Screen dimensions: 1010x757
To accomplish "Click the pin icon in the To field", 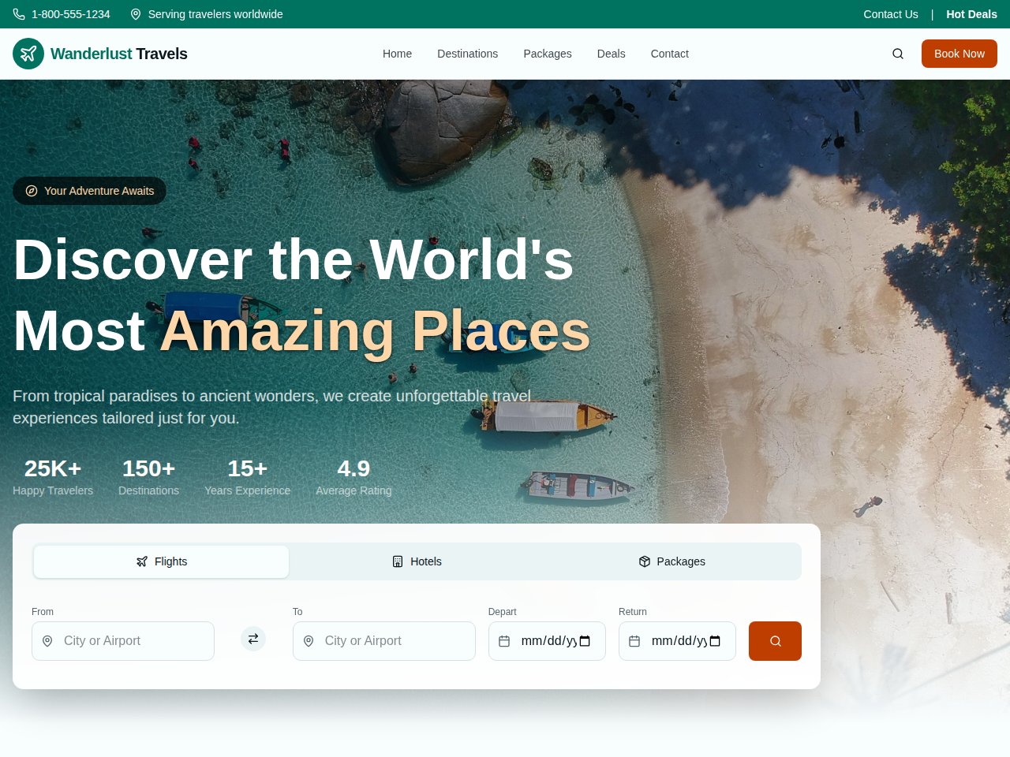I will click(x=309, y=641).
